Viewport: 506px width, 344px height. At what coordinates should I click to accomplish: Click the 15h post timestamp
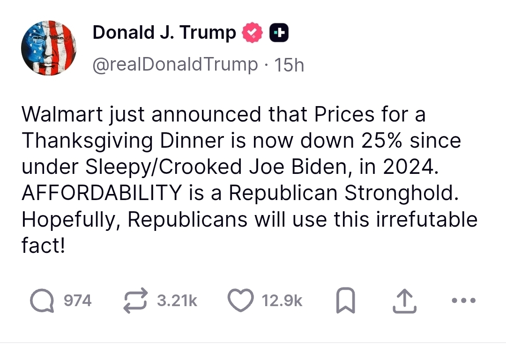(289, 65)
